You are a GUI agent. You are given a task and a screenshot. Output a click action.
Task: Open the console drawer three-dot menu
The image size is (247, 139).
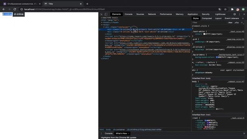pyautogui.click(x=101, y=134)
